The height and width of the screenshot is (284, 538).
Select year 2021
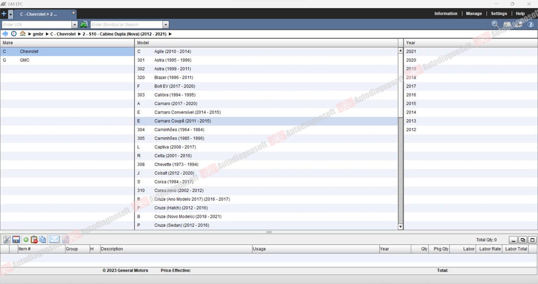[470, 51]
